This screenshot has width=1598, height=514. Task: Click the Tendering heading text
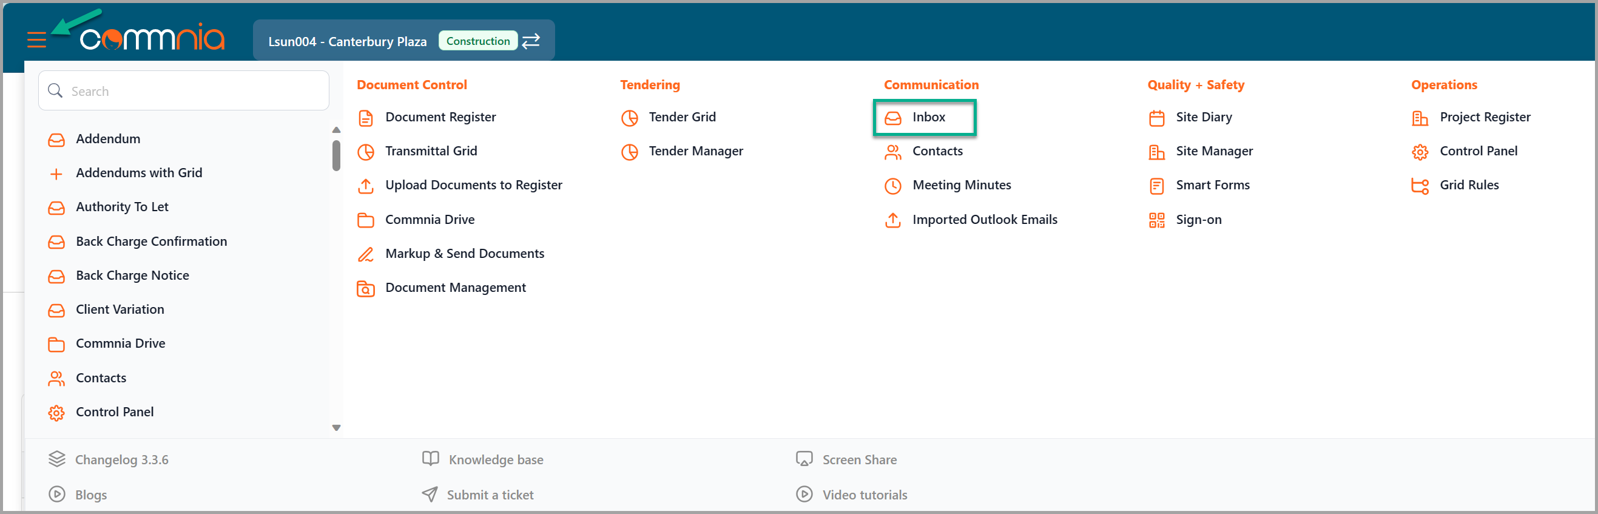[x=650, y=85]
